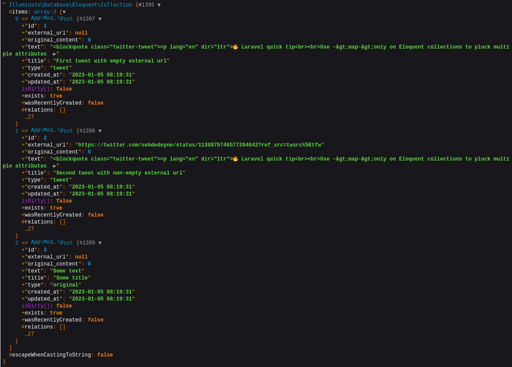512x367 pixels.
Task: Click the …27 ellipsis in Post #1399
Action: tap(29, 334)
